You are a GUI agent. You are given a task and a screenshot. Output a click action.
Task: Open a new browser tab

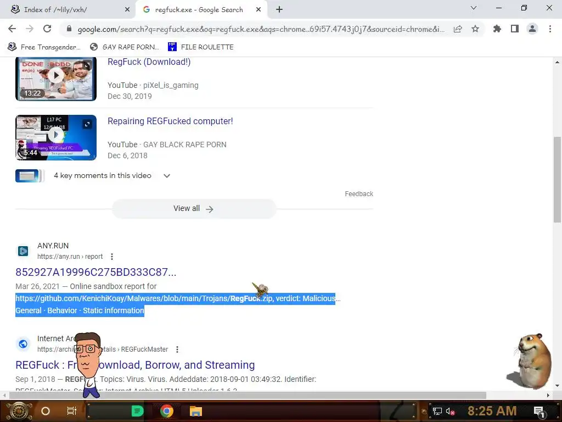tap(279, 10)
